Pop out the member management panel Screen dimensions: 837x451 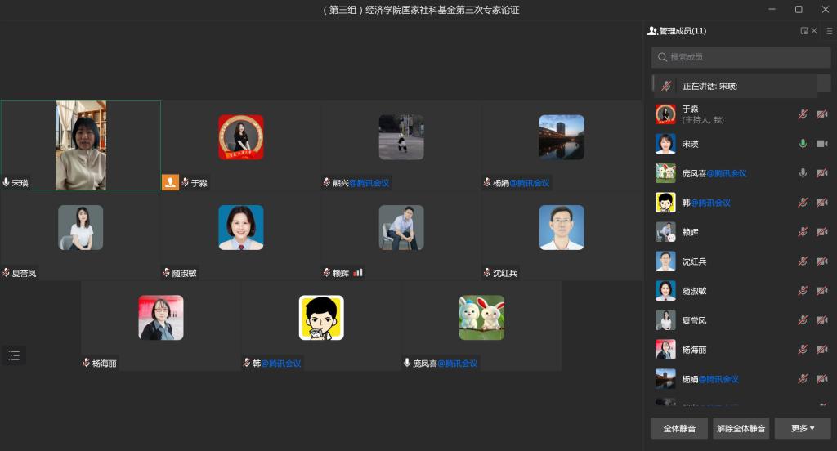pos(803,31)
